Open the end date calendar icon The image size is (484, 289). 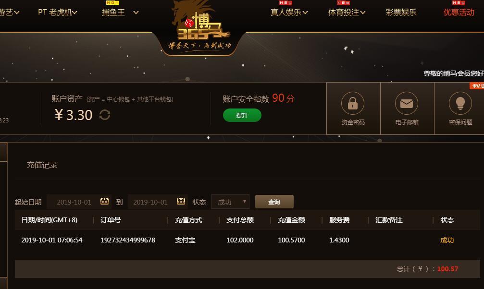point(181,202)
